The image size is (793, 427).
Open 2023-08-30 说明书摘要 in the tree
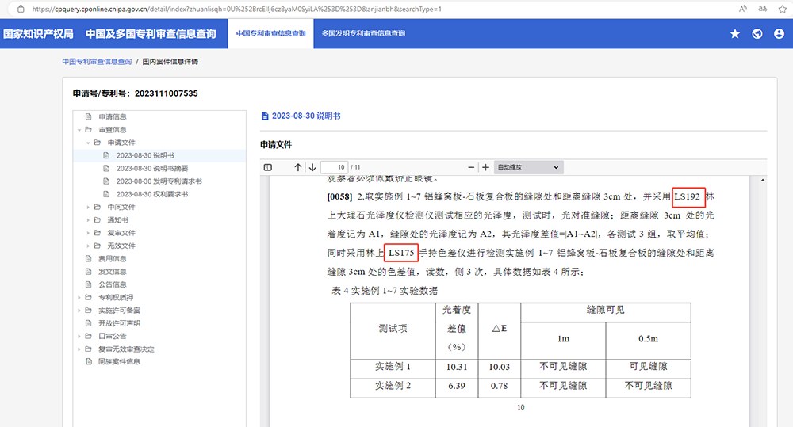[152, 168]
